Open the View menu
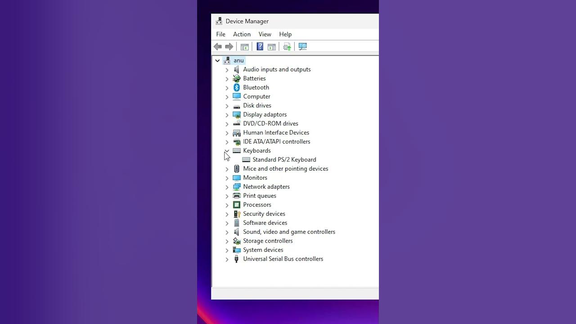Screen dimensions: 576x324 265,34
